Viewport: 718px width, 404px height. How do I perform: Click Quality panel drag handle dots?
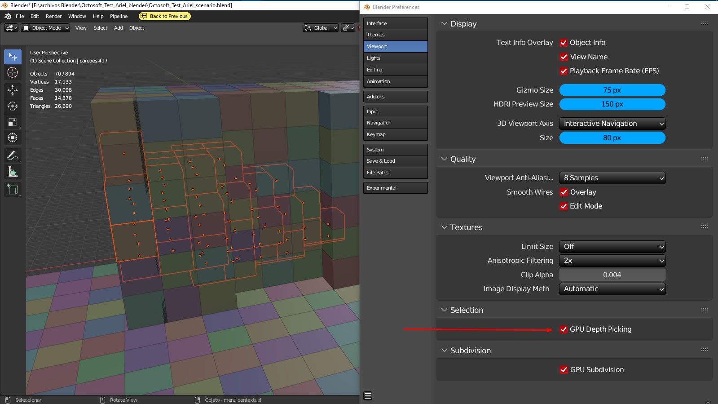tap(704, 158)
